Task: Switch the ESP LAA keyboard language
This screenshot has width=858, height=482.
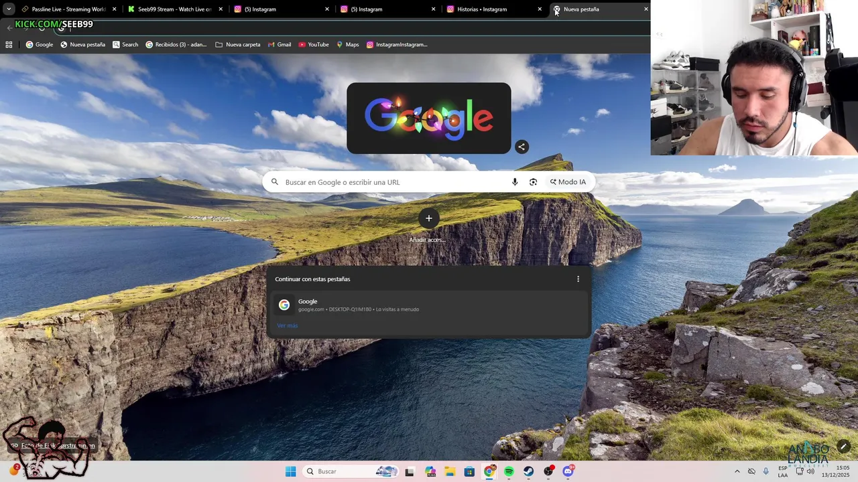Action: click(x=783, y=471)
